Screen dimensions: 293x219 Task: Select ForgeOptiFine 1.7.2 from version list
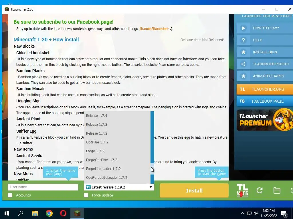click(117, 160)
